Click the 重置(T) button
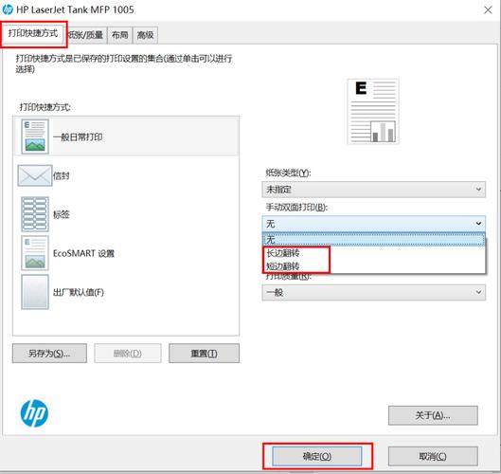This screenshot has width=501, height=474. click(204, 354)
